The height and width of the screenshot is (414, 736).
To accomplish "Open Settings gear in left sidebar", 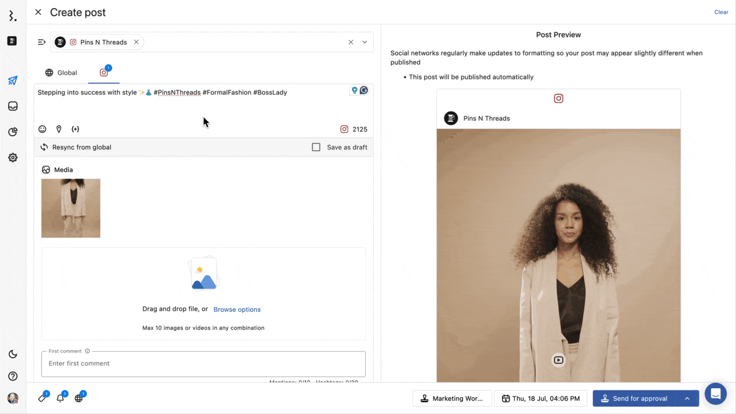I will pyautogui.click(x=13, y=158).
